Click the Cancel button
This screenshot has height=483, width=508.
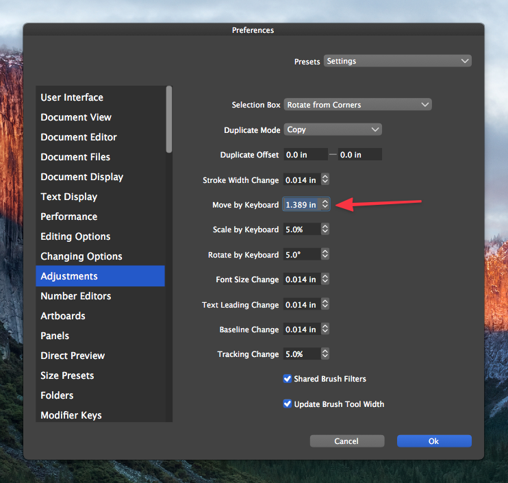click(x=346, y=441)
